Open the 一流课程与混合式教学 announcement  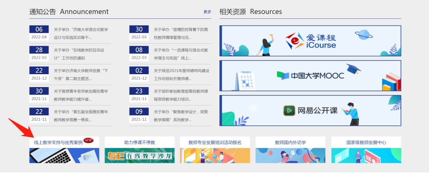(x=181, y=54)
